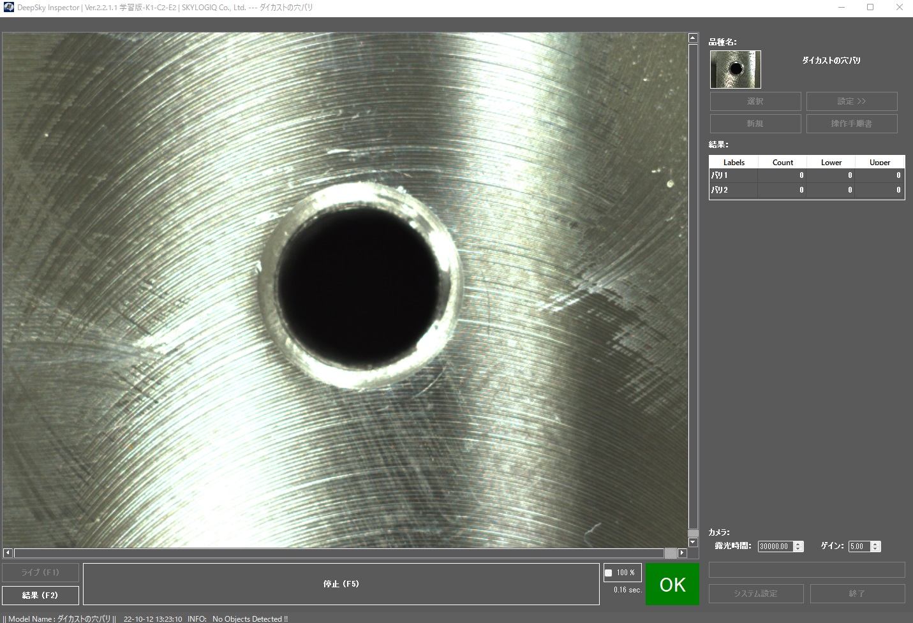Viewport: 913px width, 623px height.
Task: Click the Labels column header
Action: click(x=734, y=162)
